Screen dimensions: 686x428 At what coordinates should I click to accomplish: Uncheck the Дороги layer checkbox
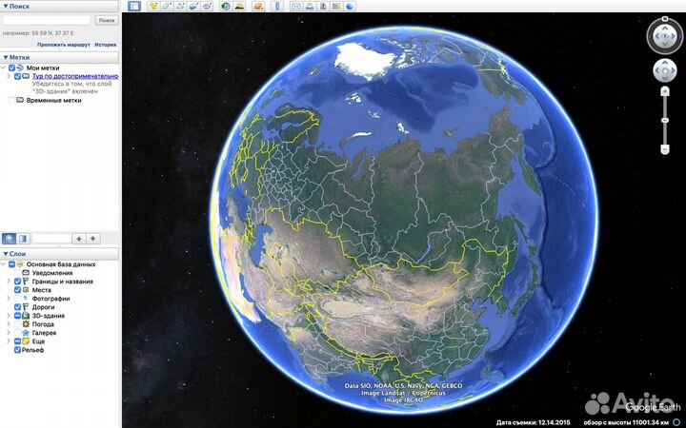click(x=17, y=307)
